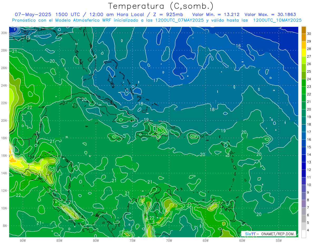Click longitude axis label "60W"
Image resolution: width=316 pixels, height=244 pixels.
[x=242, y=241]
